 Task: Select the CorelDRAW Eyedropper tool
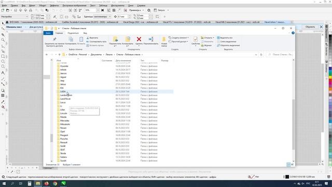3,102
